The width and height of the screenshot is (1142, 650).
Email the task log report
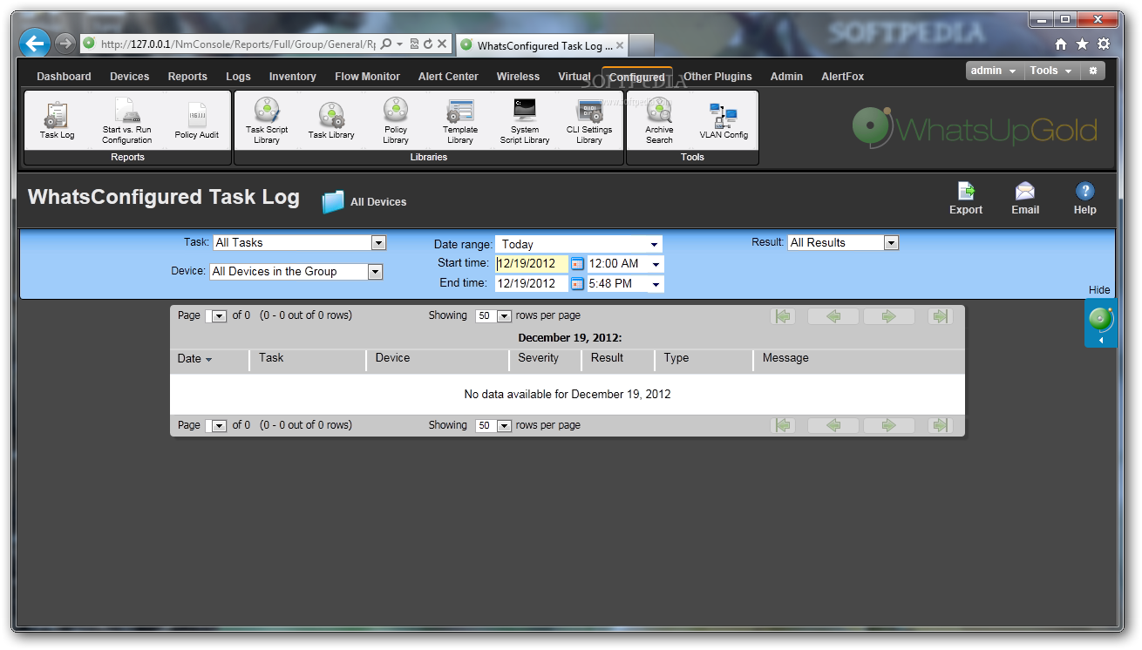click(1025, 198)
